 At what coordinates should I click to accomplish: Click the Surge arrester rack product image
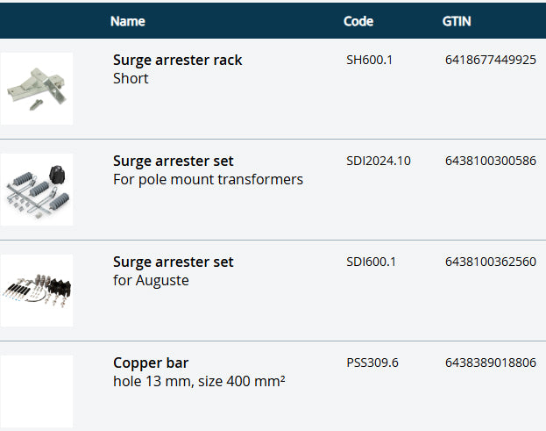pos(37,89)
